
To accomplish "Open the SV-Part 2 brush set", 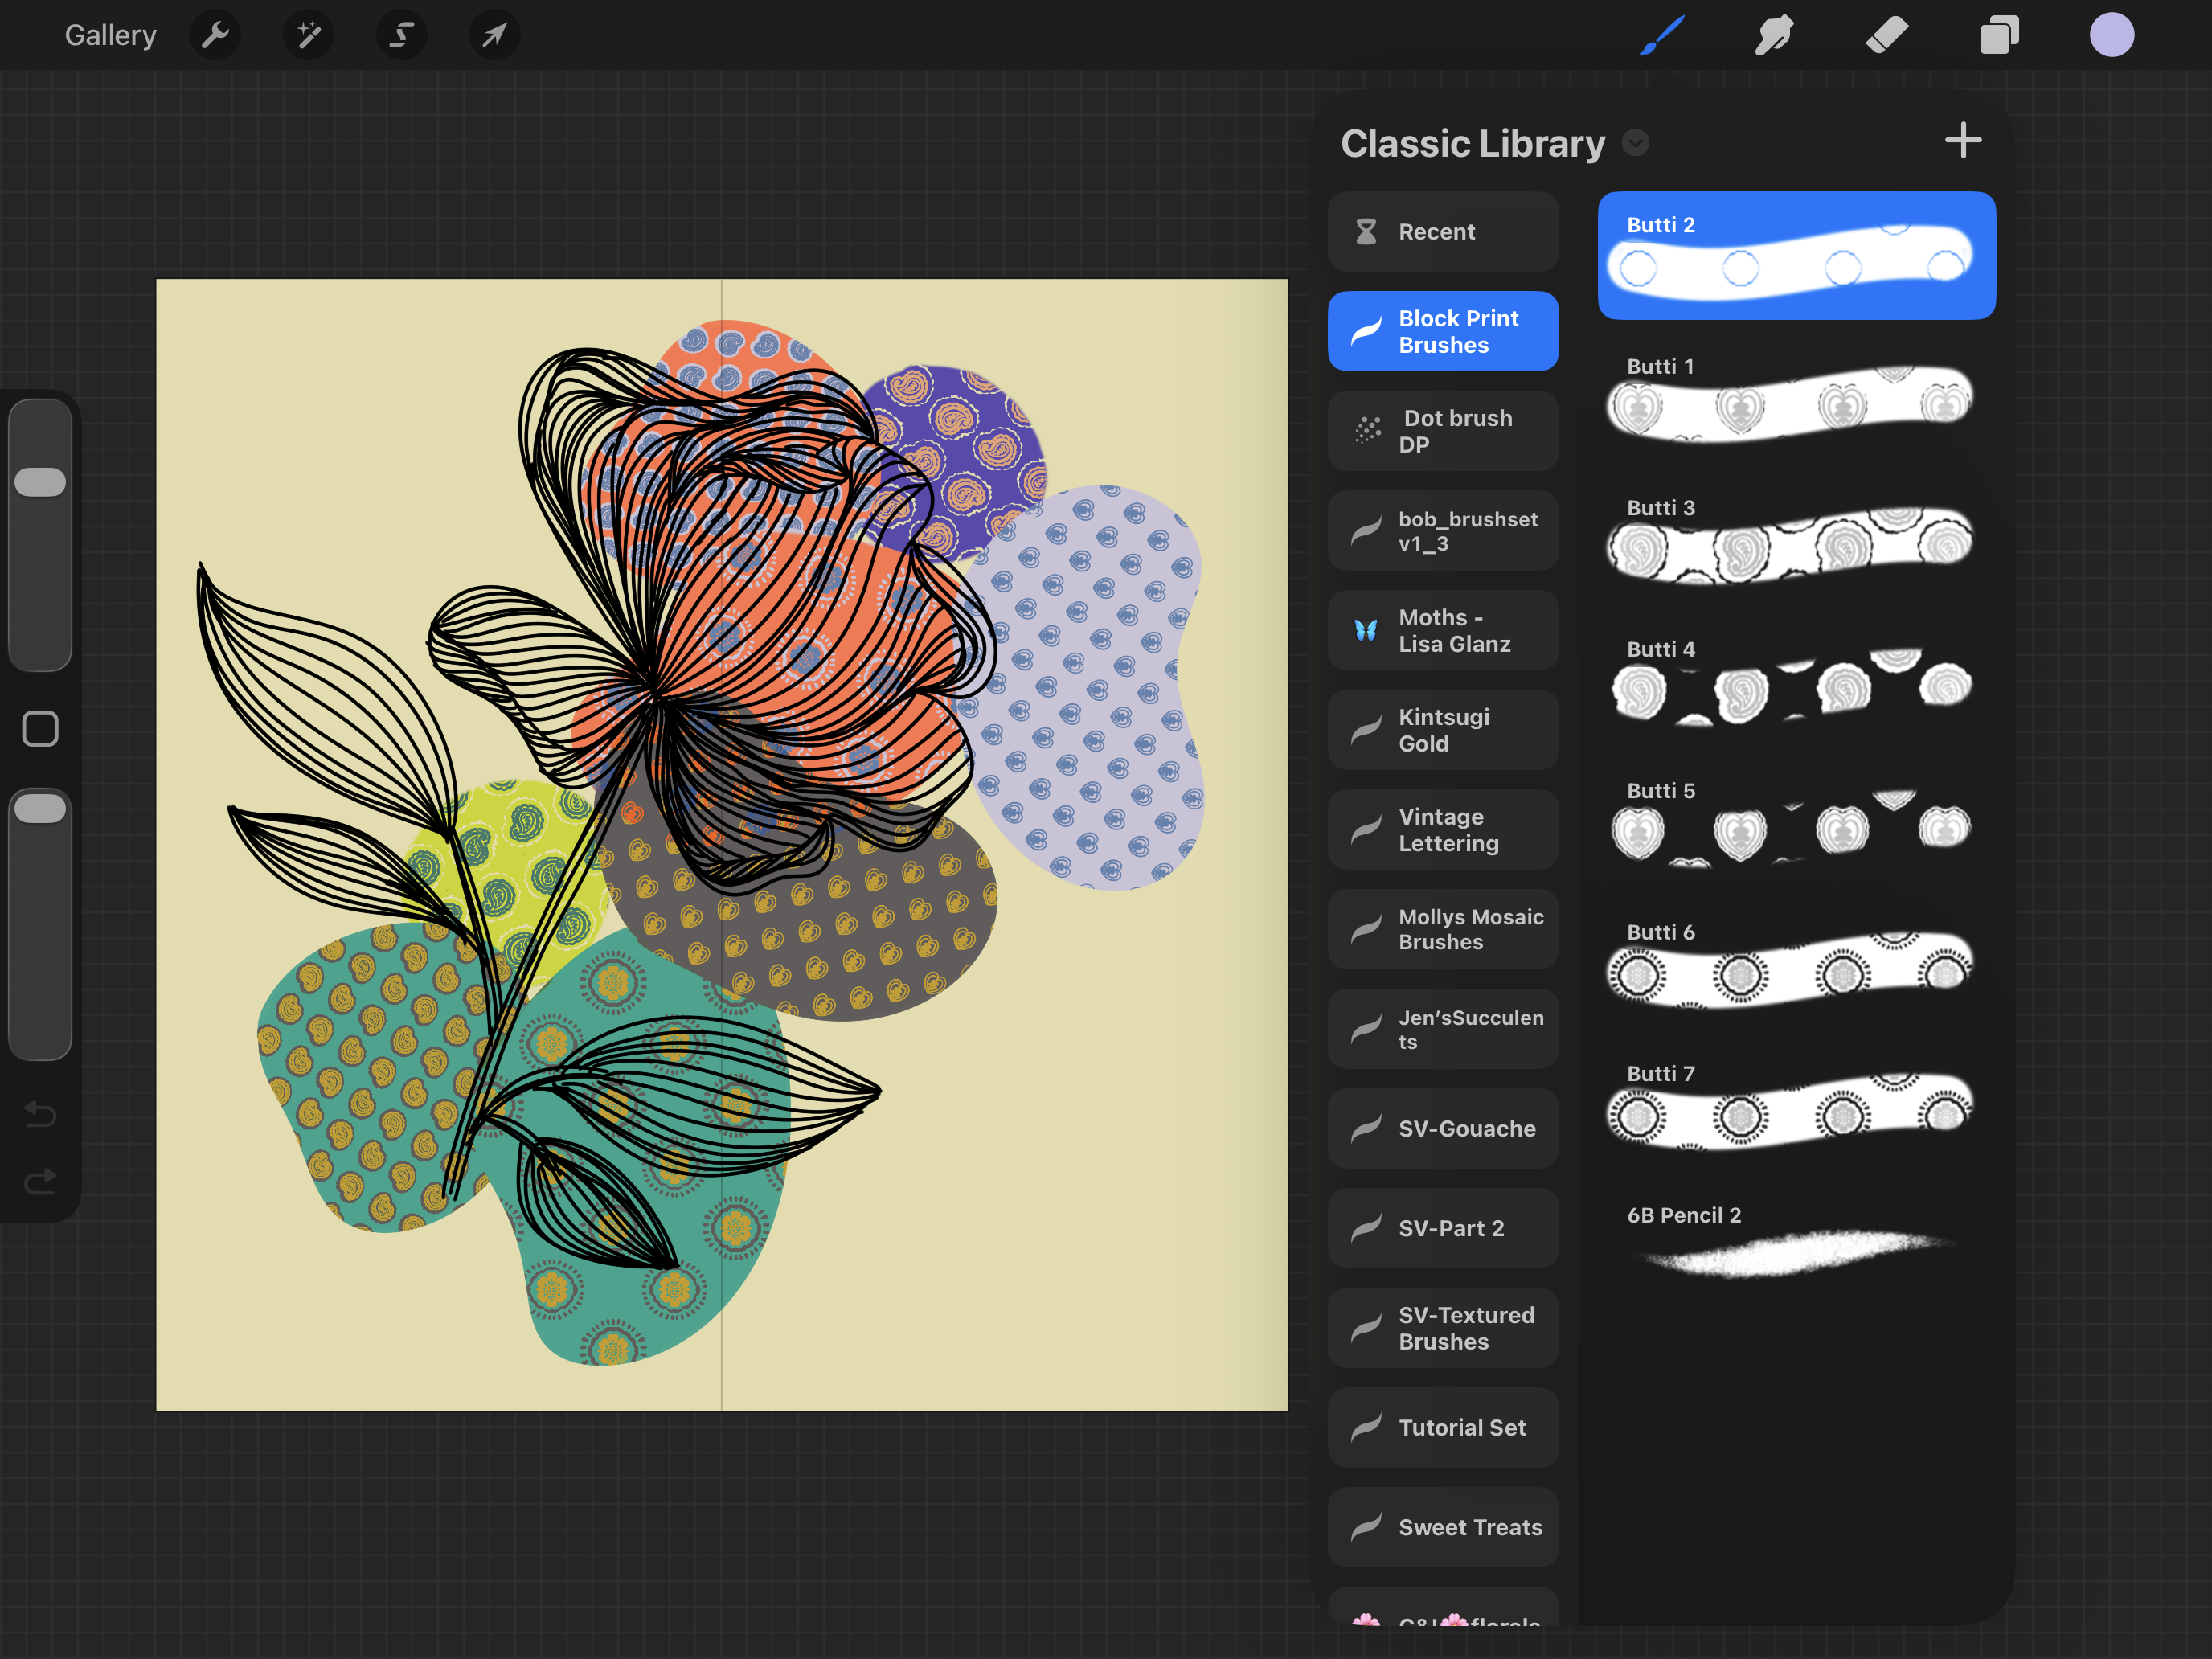I will (1443, 1228).
